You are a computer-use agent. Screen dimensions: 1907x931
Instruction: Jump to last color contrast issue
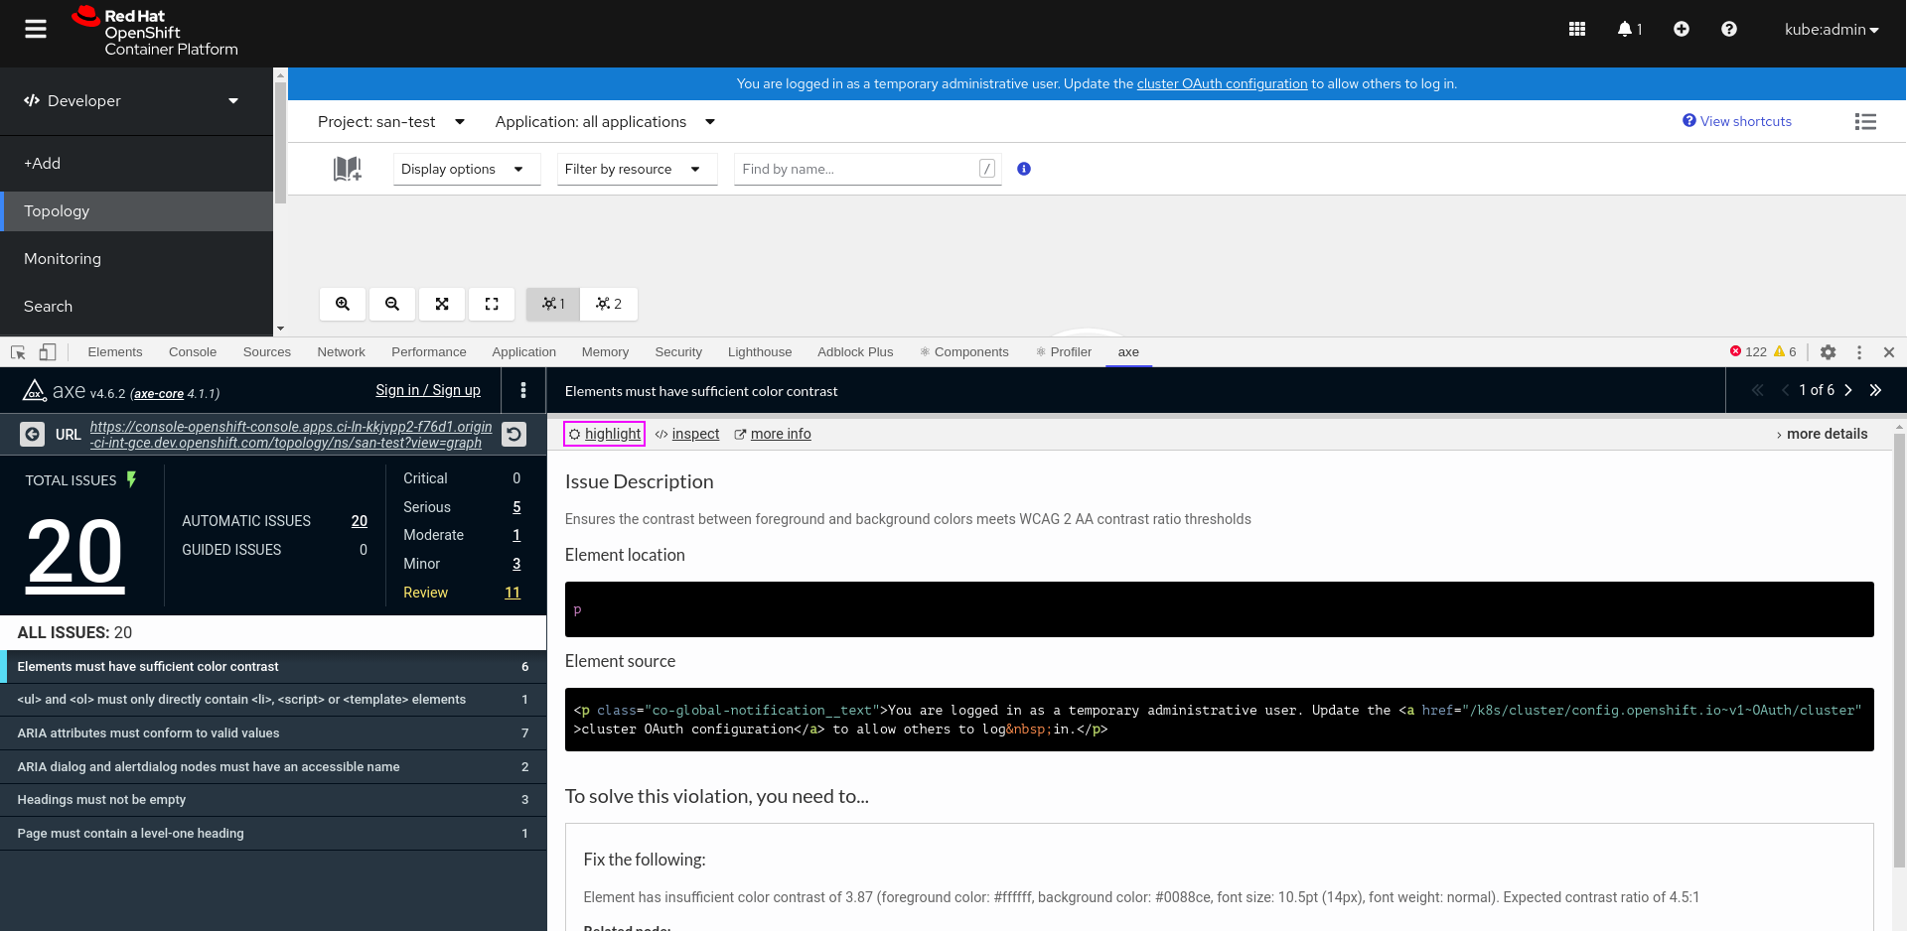pyautogui.click(x=1875, y=390)
